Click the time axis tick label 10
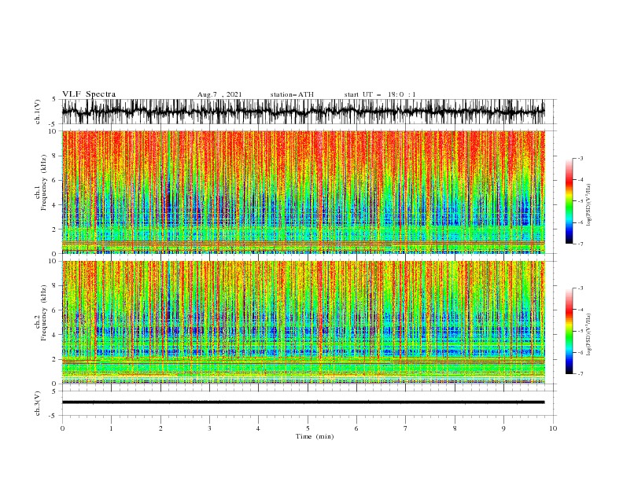The width and height of the screenshot is (623, 481). pyautogui.click(x=553, y=428)
